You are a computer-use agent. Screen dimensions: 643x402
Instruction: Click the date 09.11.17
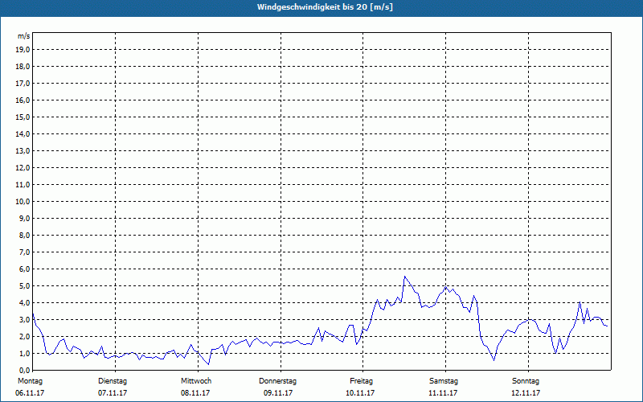(278, 393)
